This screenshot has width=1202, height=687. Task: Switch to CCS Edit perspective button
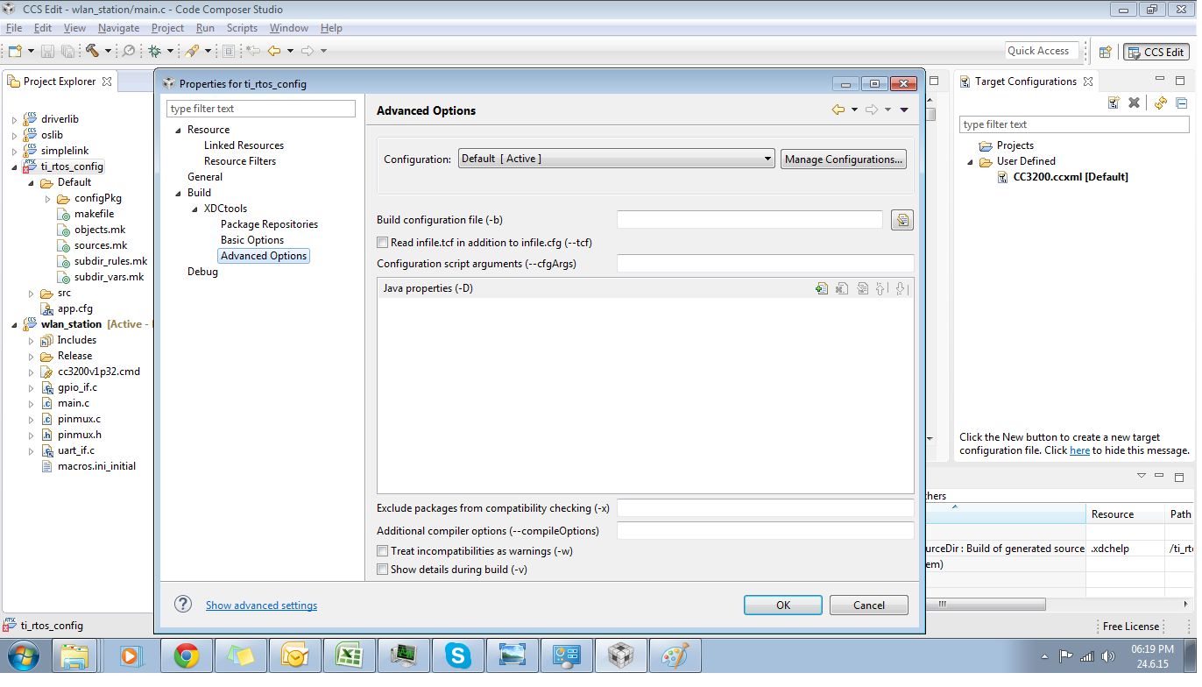click(x=1156, y=53)
